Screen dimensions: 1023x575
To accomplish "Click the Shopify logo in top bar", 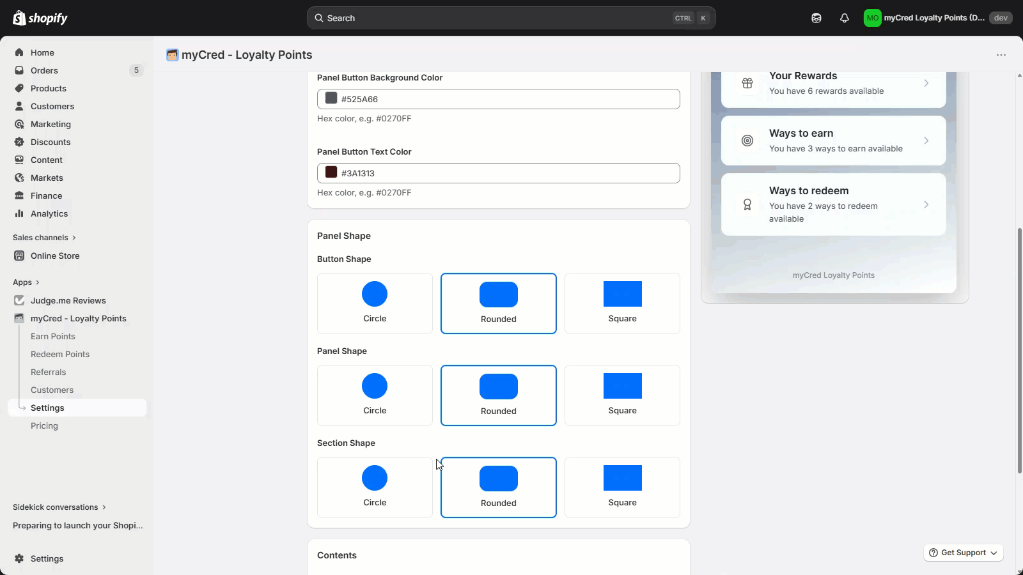I will click(x=40, y=18).
